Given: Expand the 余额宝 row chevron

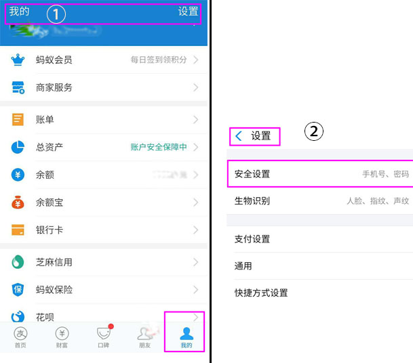Looking at the screenshot, I should pos(196,202).
